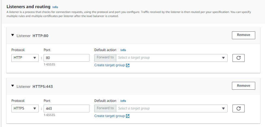Screen dimensions: 265x127
Task: Click external link icon under HTTP:80 listener
Action: (128, 65)
